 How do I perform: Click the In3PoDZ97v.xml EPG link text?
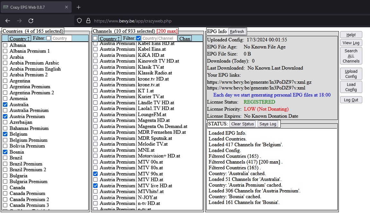[256, 88]
